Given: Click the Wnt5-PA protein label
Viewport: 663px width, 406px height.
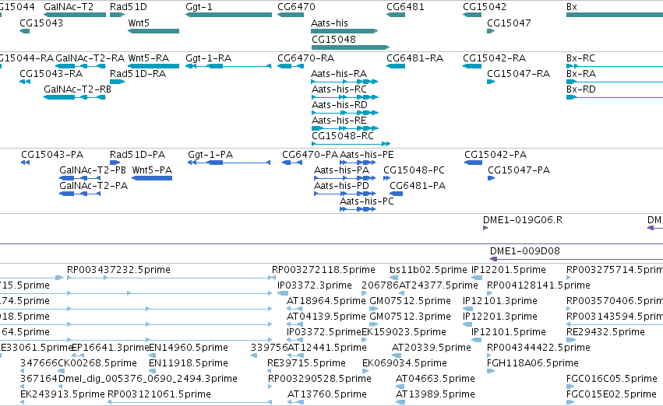Looking at the screenshot, I should pos(152,170).
